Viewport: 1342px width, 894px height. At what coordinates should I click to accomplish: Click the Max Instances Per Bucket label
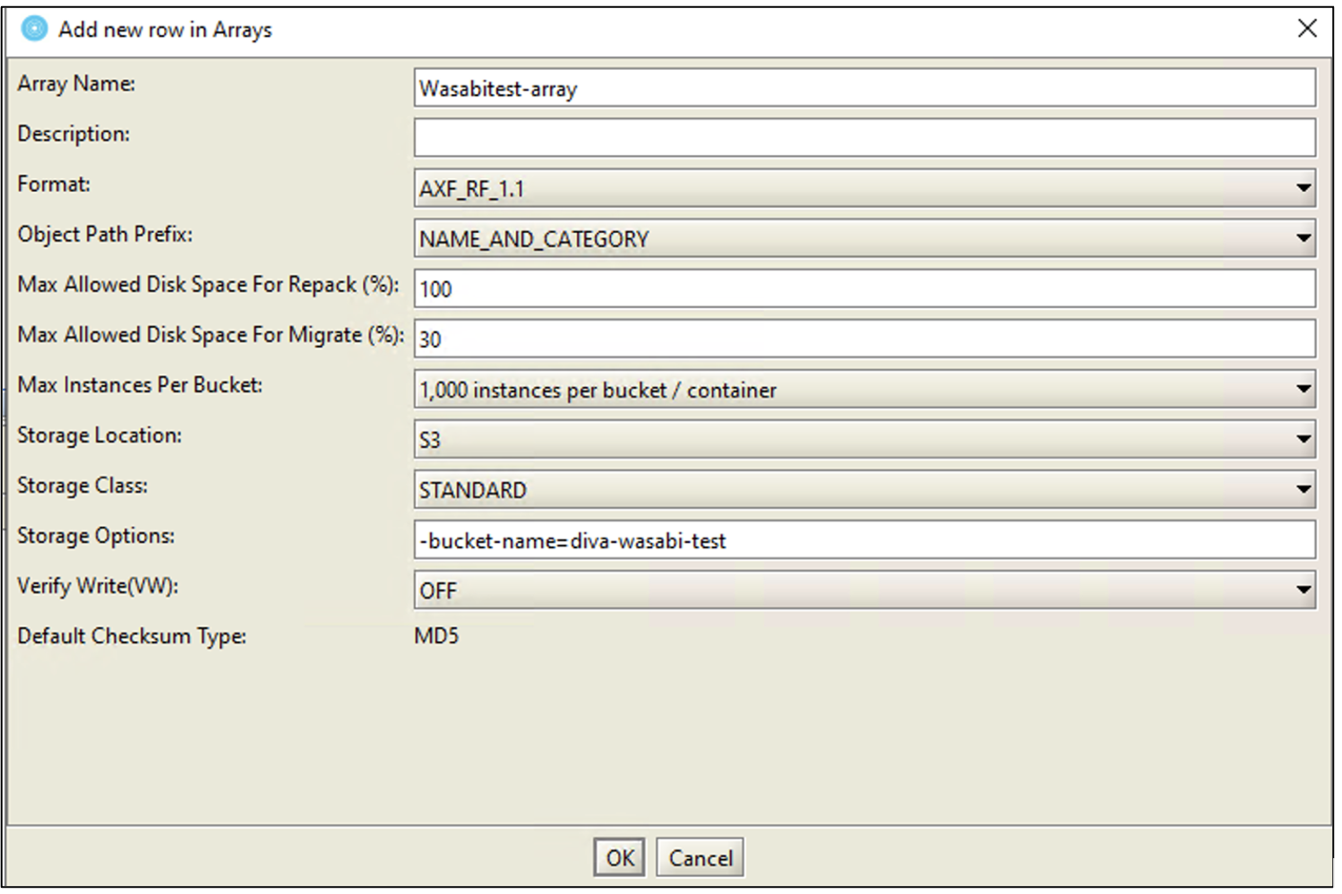140,384
